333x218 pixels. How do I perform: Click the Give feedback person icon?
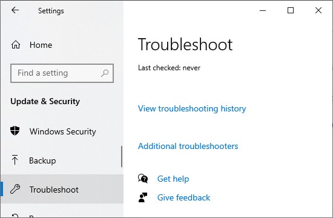point(143,197)
